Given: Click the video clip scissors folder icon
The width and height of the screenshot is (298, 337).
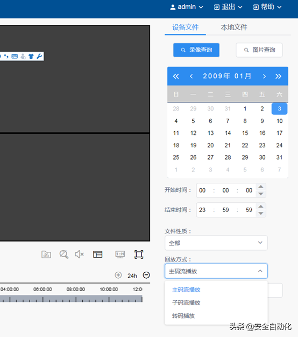Looking at the screenshot, I should point(46,255).
